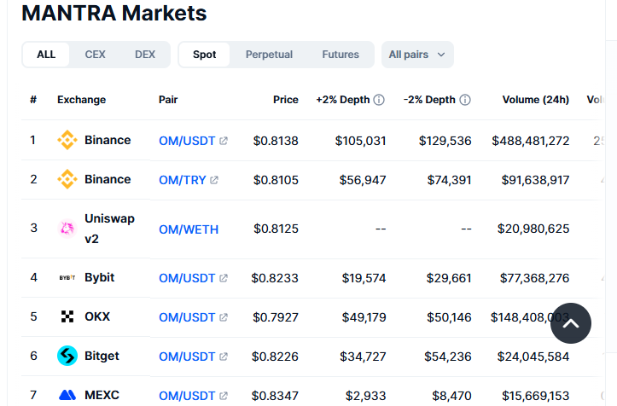Click the depth value $56,947
The image size is (617, 406).
tap(363, 180)
